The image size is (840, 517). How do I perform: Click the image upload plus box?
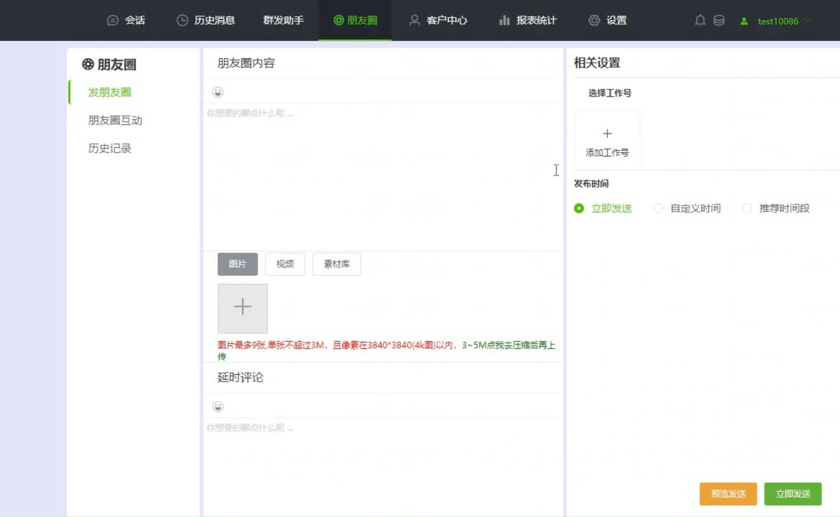(x=243, y=308)
